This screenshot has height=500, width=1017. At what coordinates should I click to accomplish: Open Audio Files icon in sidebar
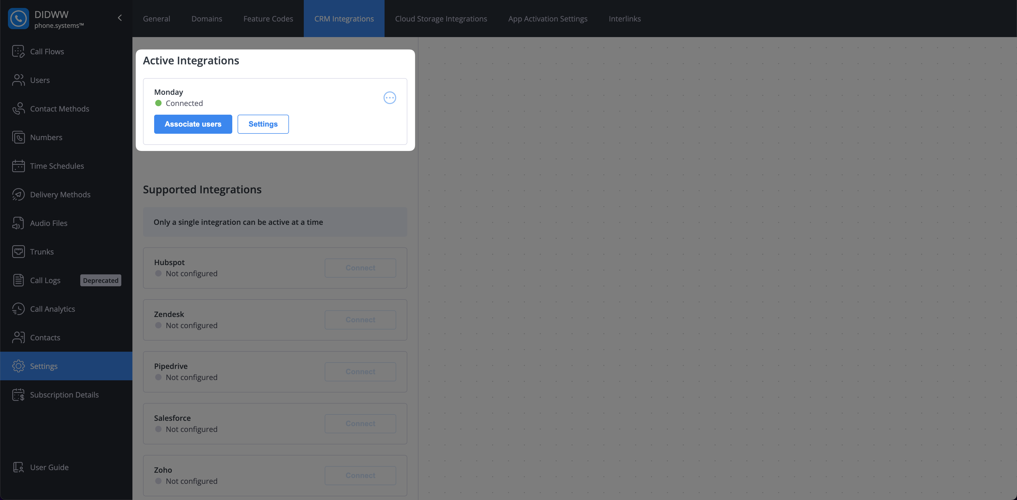pyautogui.click(x=18, y=223)
